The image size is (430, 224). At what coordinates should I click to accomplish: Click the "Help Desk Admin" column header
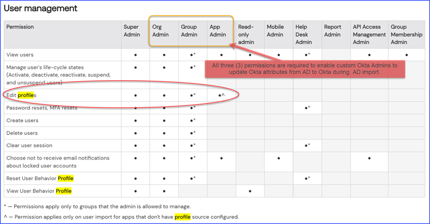click(303, 35)
